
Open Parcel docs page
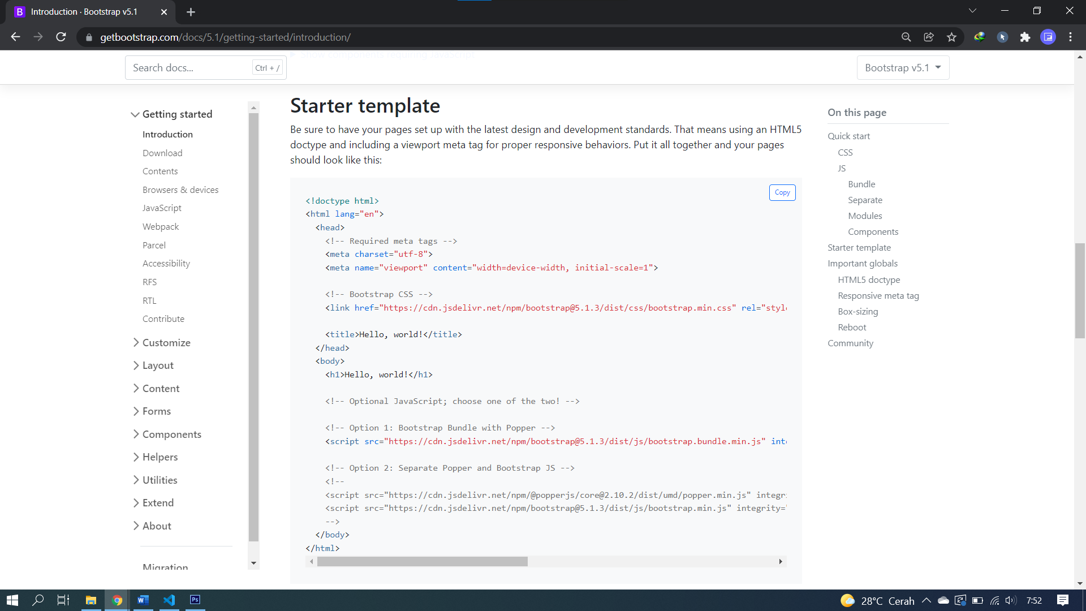pos(154,246)
